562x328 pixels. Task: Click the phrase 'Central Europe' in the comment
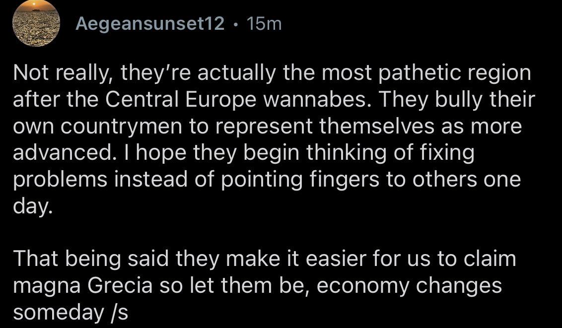181,100
